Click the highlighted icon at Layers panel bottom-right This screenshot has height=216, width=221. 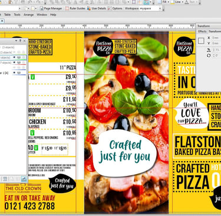[24, 179]
